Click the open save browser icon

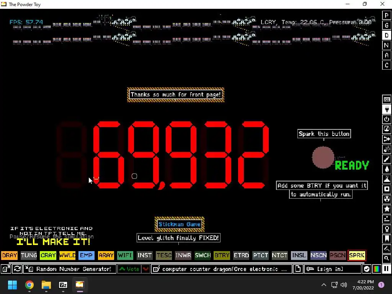(x=6, y=269)
